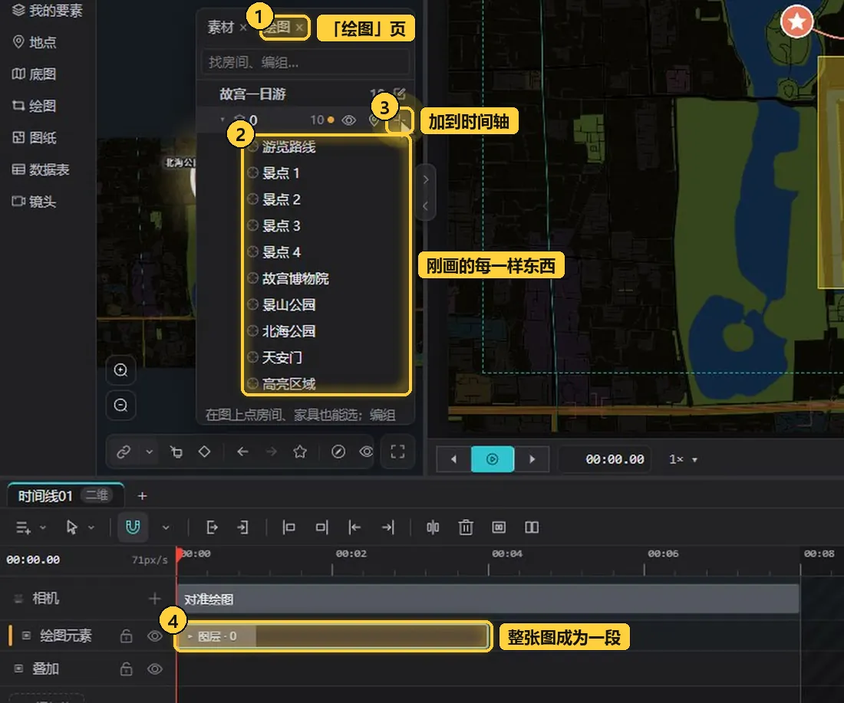This screenshot has height=703, width=844.
Task: Open the dropdown beside the pointer tool
Action: click(x=91, y=527)
